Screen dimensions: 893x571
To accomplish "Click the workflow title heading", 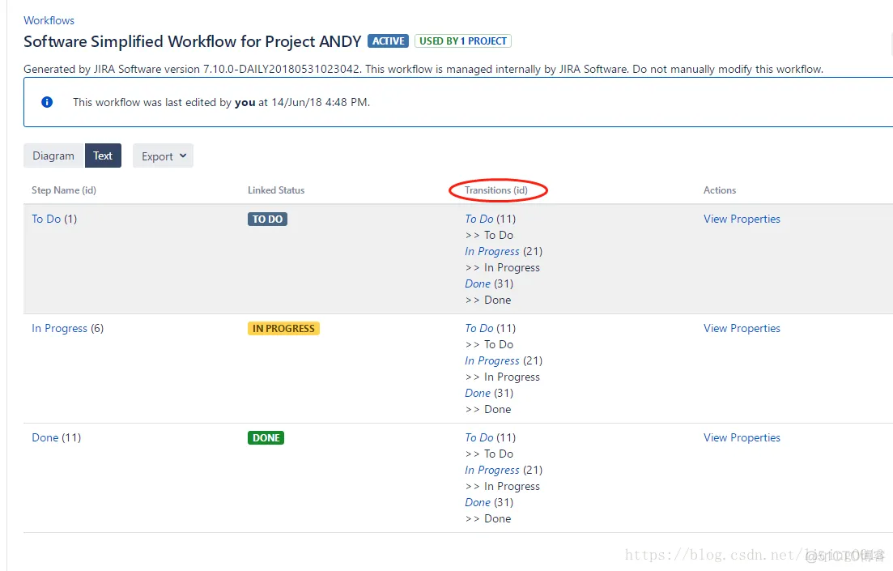I will pos(193,41).
